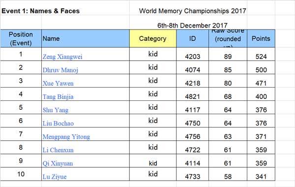295x187 pixels.
Task: Select the Points column header cell
Action: click(261, 38)
